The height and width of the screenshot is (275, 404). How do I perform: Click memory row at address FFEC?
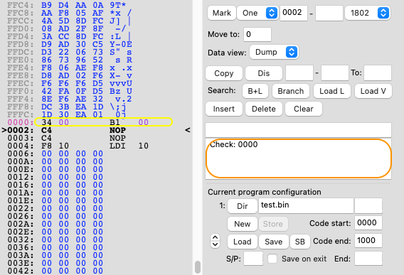coord(70,83)
